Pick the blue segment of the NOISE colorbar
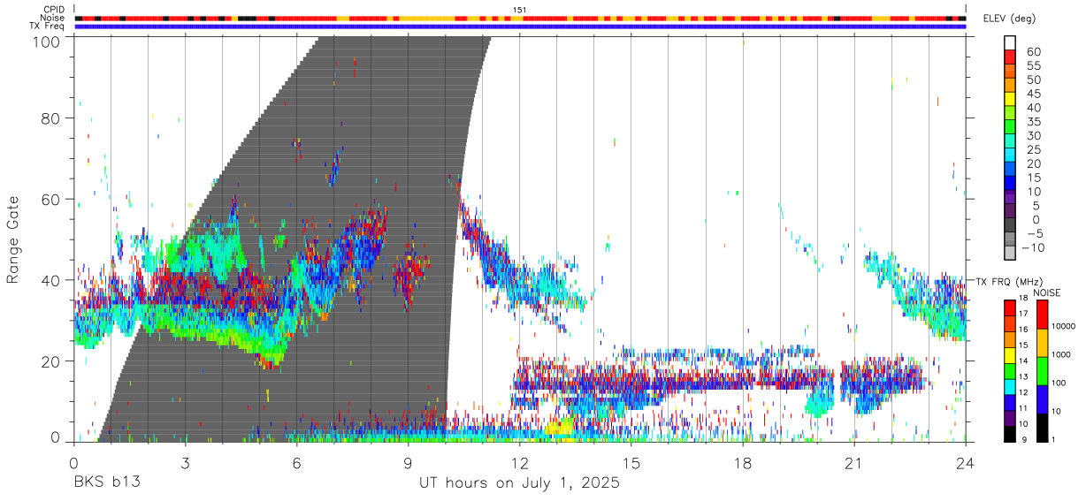Screen dimensions: 1086x501 click(1041, 399)
